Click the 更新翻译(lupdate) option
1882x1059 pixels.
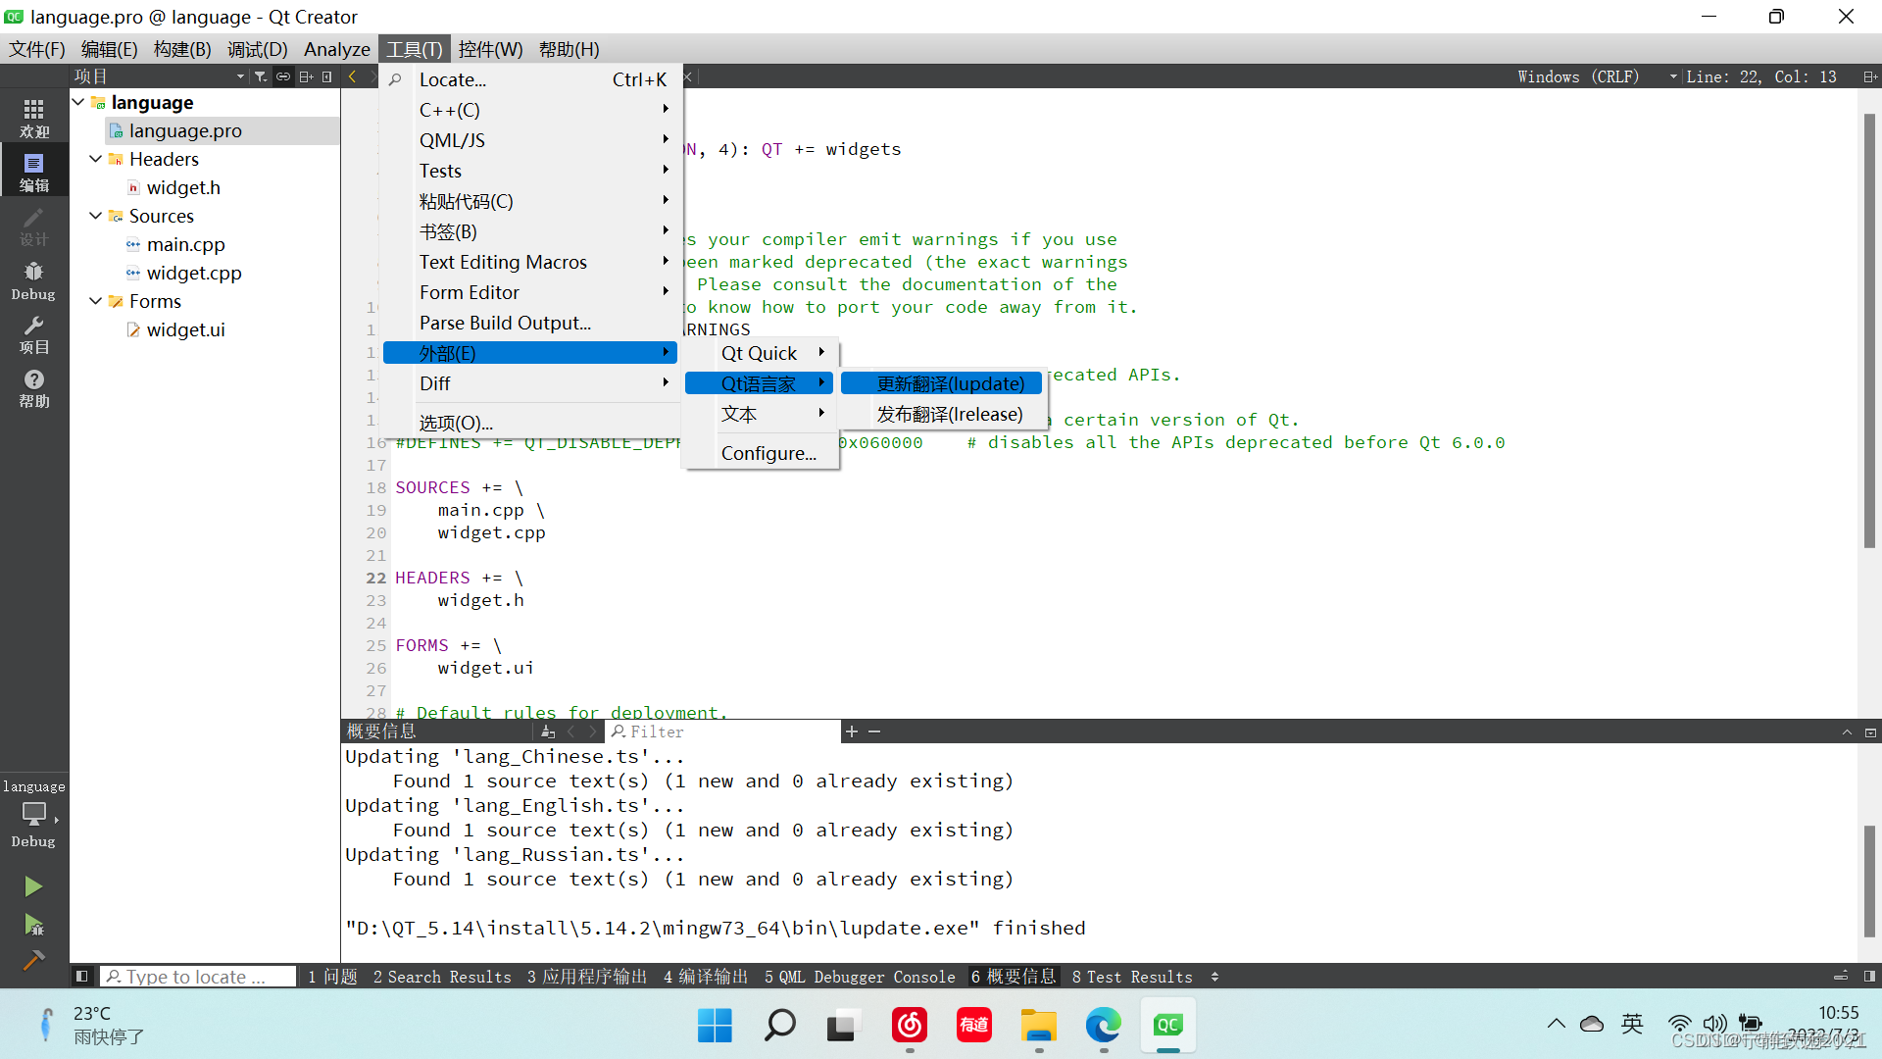pyautogui.click(x=950, y=382)
